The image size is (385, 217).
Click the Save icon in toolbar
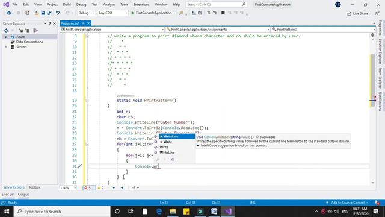coord(43,13)
